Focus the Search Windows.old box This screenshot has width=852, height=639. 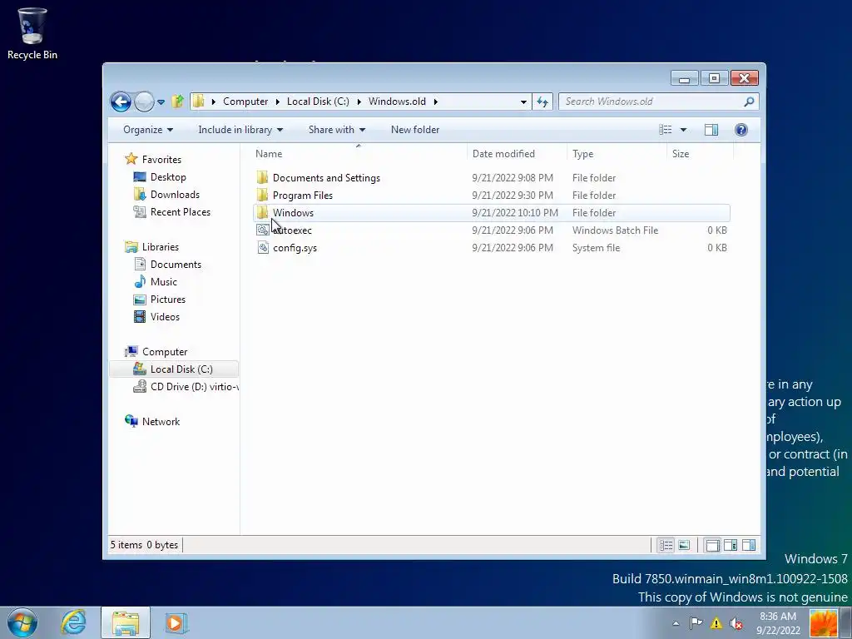(659, 102)
